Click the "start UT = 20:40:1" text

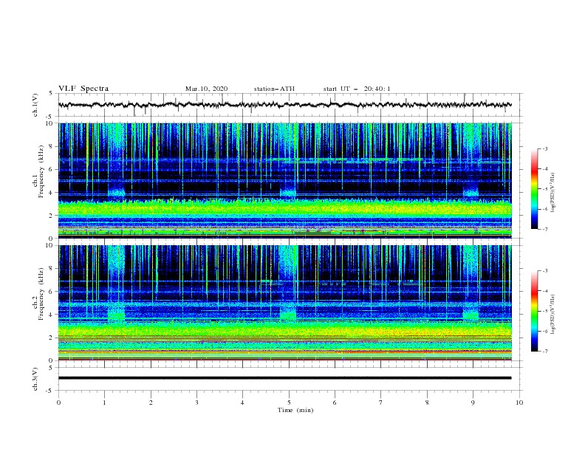(357, 89)
